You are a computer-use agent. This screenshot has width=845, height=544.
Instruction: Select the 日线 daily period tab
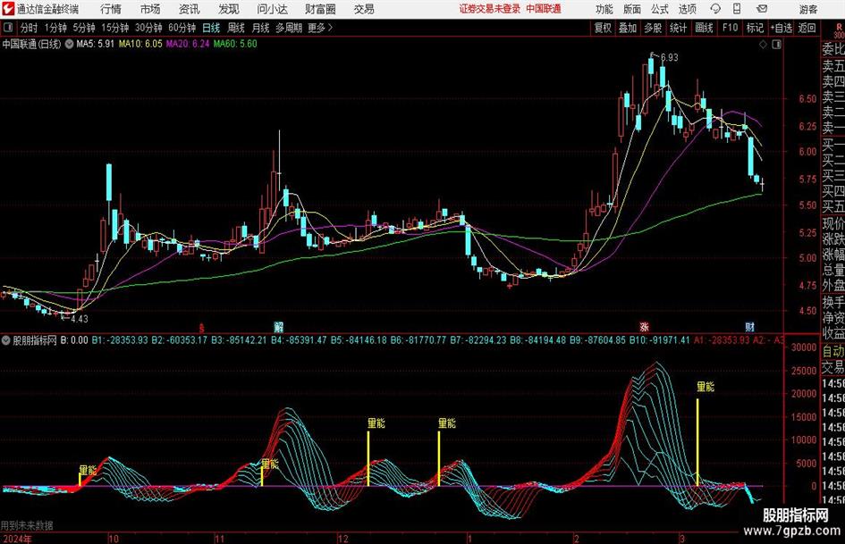coord(211,28)
